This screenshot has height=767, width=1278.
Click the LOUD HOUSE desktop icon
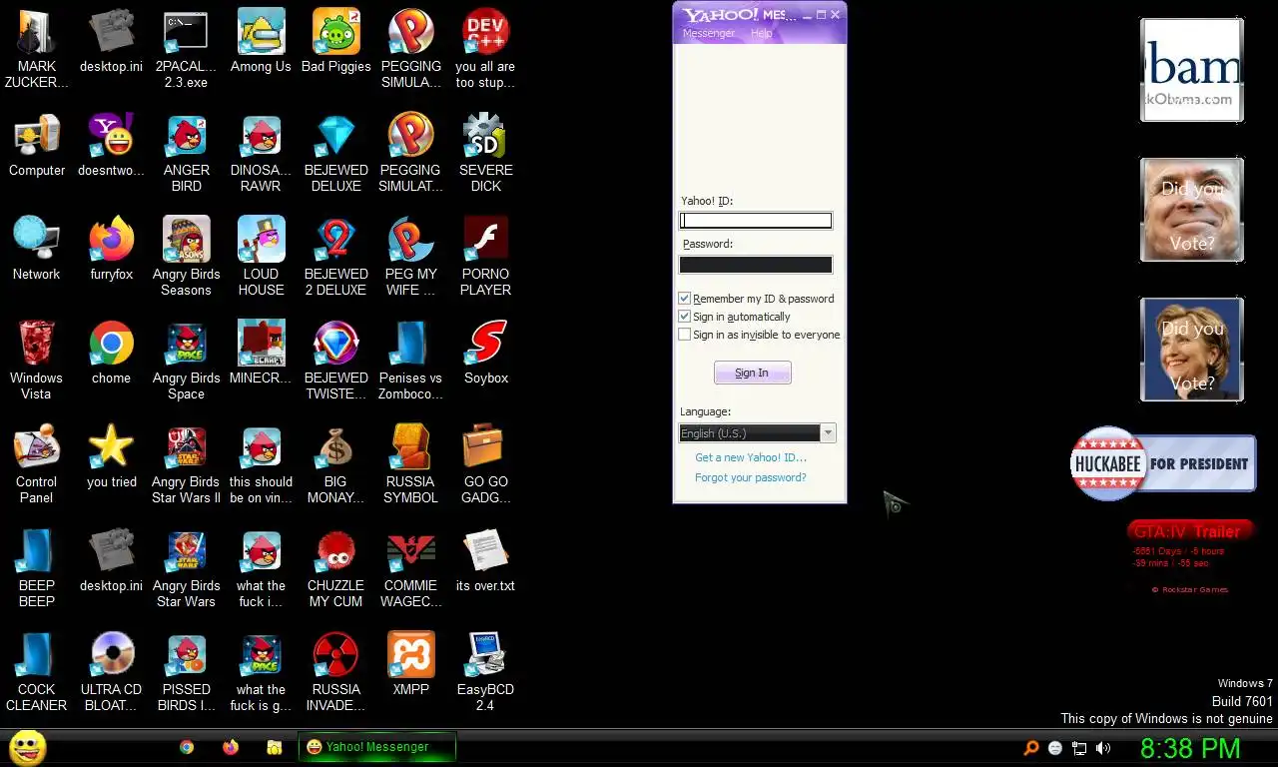[x=261, y=240]
